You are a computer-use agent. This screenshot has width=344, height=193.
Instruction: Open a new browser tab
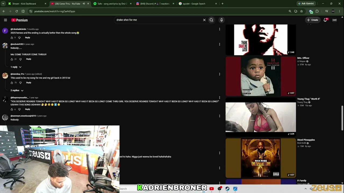tap(223, 4)
